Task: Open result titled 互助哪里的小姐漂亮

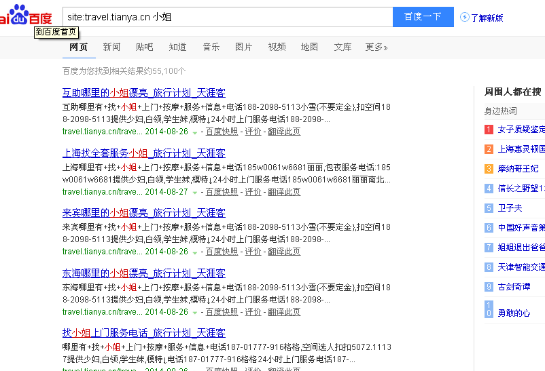Action: coord(144,93)
